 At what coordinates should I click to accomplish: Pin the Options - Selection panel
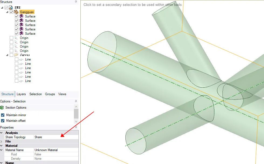tap(76, 101)
